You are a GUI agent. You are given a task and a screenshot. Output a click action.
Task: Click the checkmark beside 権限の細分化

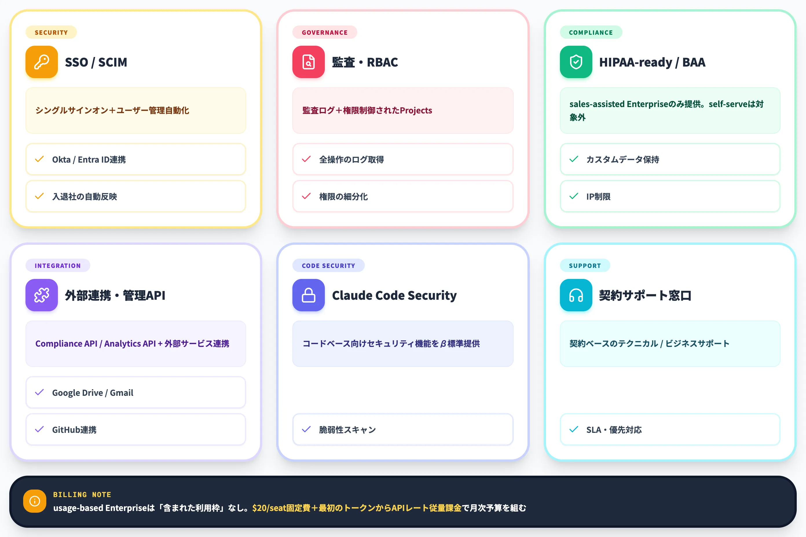[306, 196]
